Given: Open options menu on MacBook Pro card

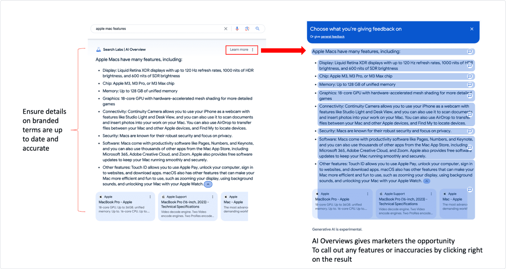Looking at the screenshot, I should point(150,197).
